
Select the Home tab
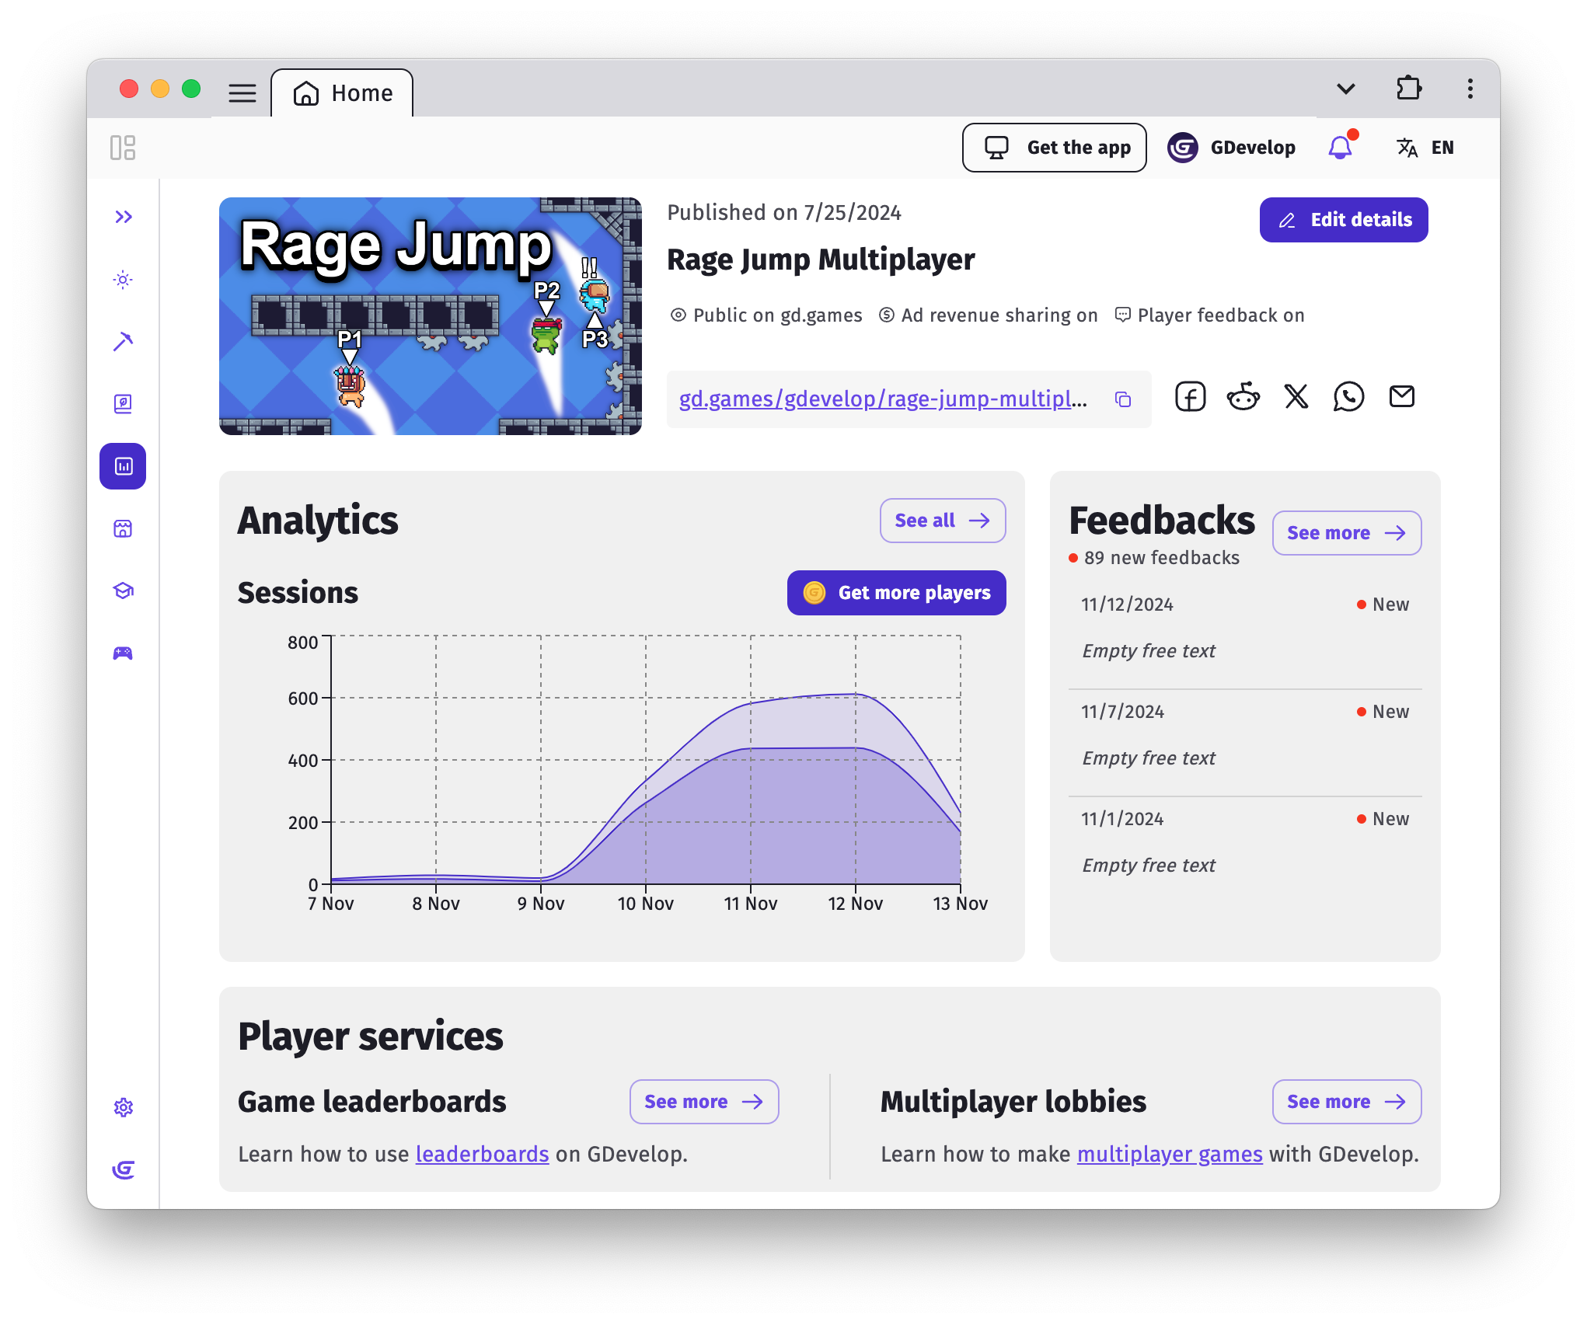point(343,93)
